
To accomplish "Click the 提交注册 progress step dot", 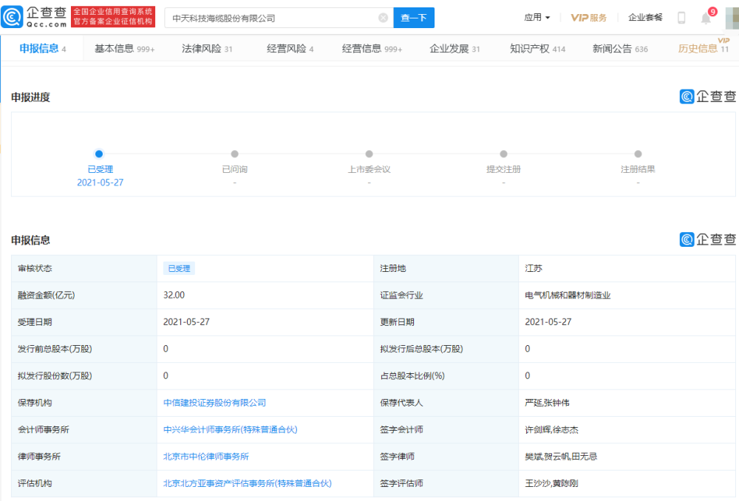I will pos(503,154).
